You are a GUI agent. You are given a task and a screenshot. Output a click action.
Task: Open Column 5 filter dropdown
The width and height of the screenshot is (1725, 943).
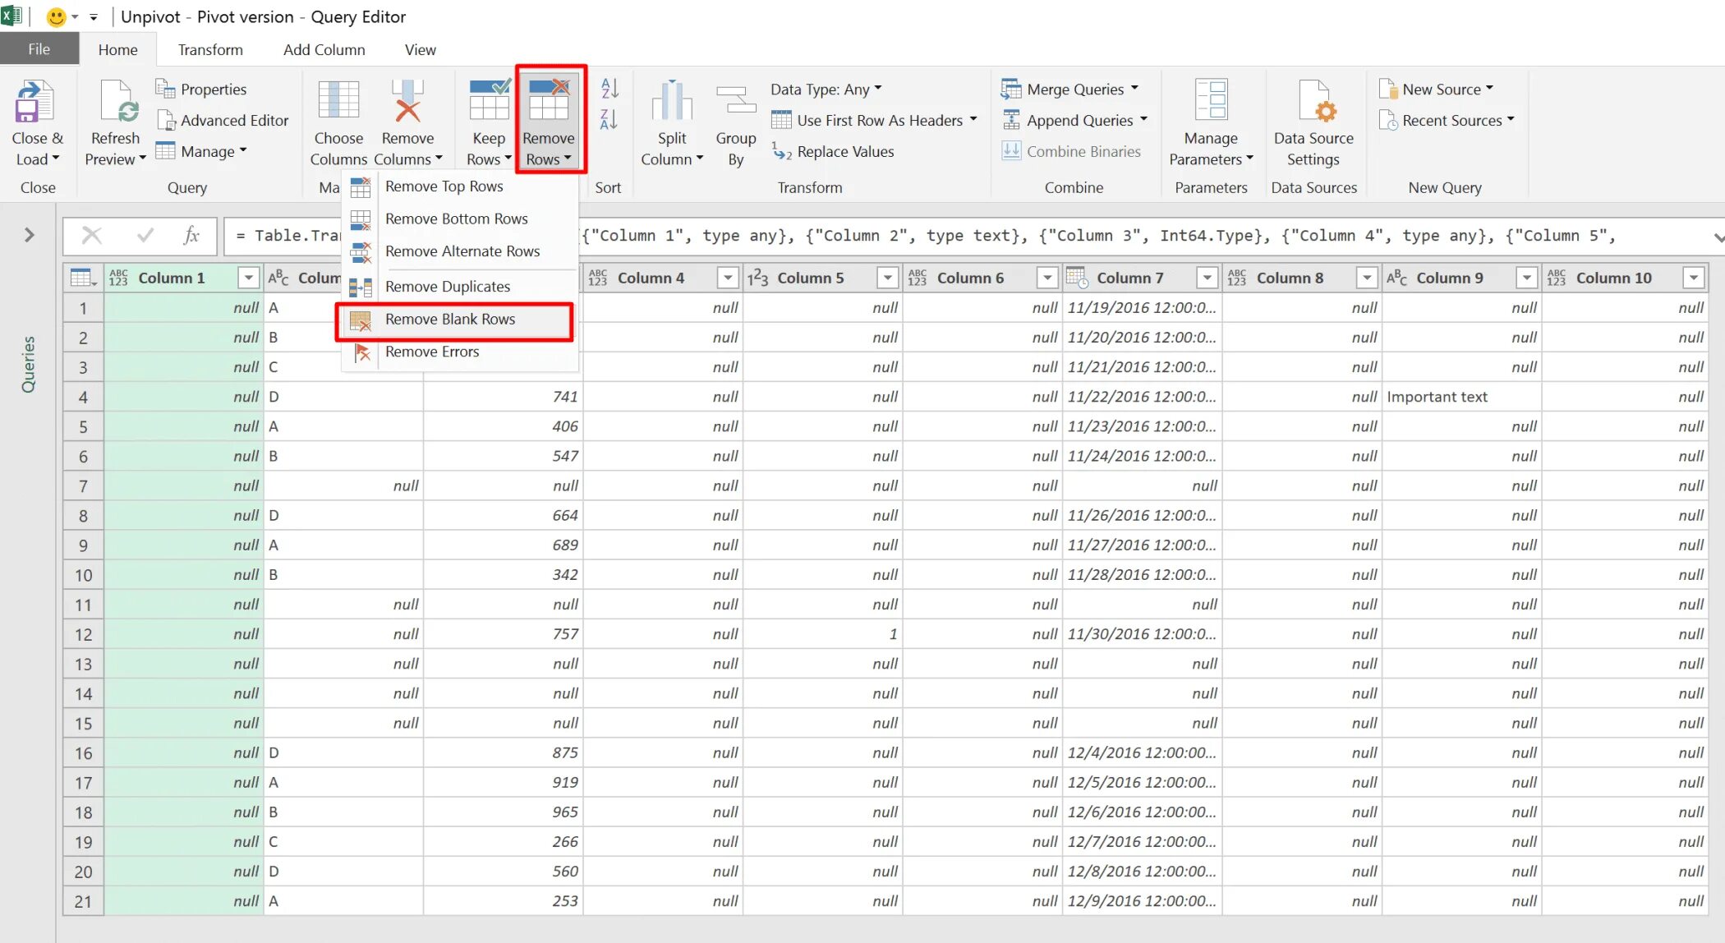pyautogui.click(x=887, y=278)
